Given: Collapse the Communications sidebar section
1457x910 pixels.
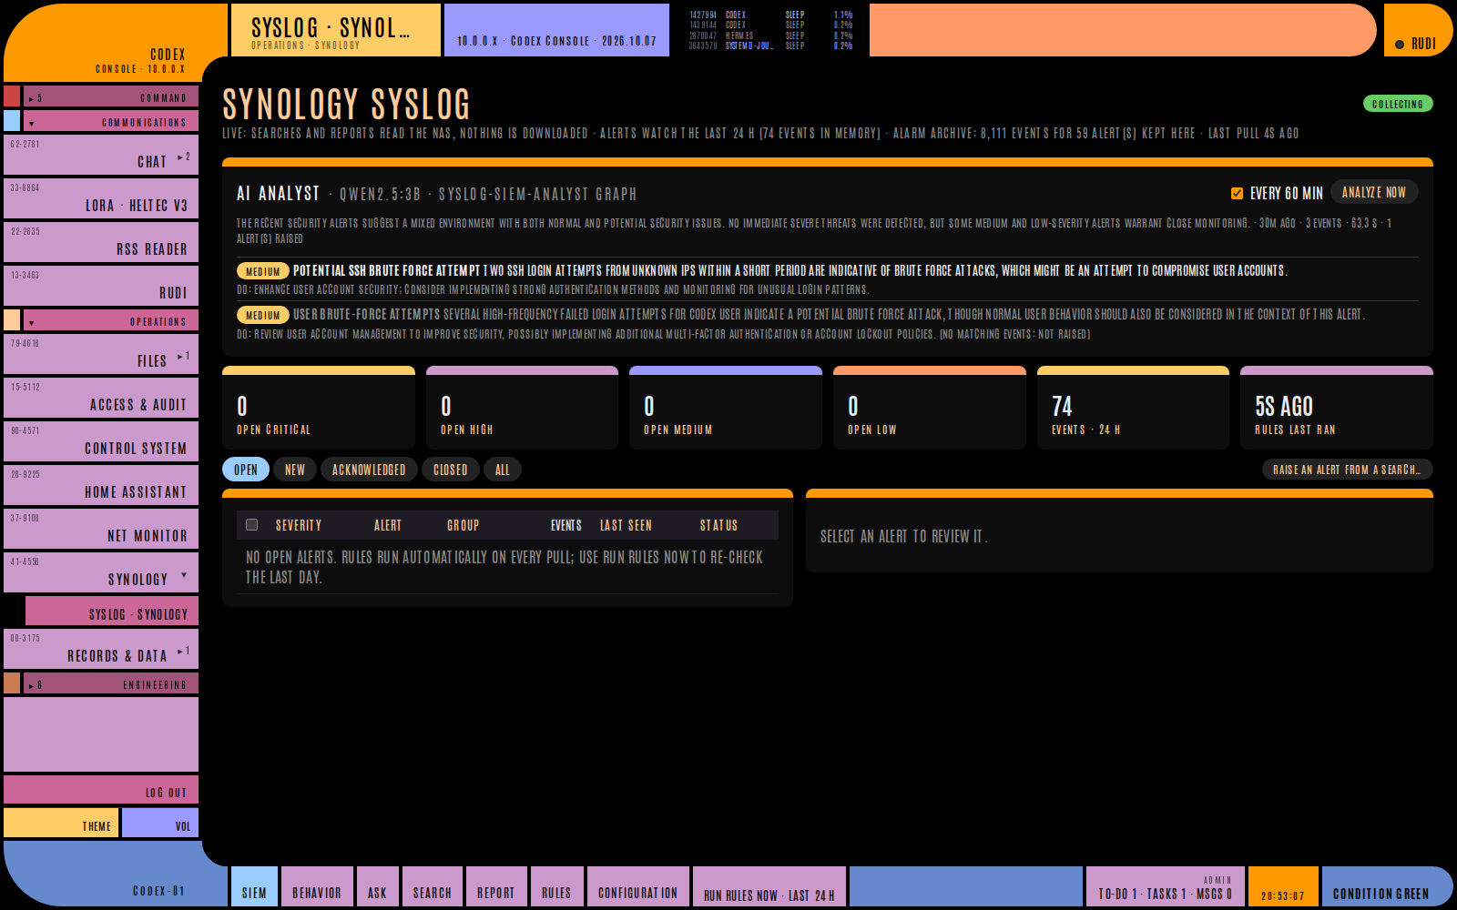Looking at the screenshot, I should coord(110,121).
